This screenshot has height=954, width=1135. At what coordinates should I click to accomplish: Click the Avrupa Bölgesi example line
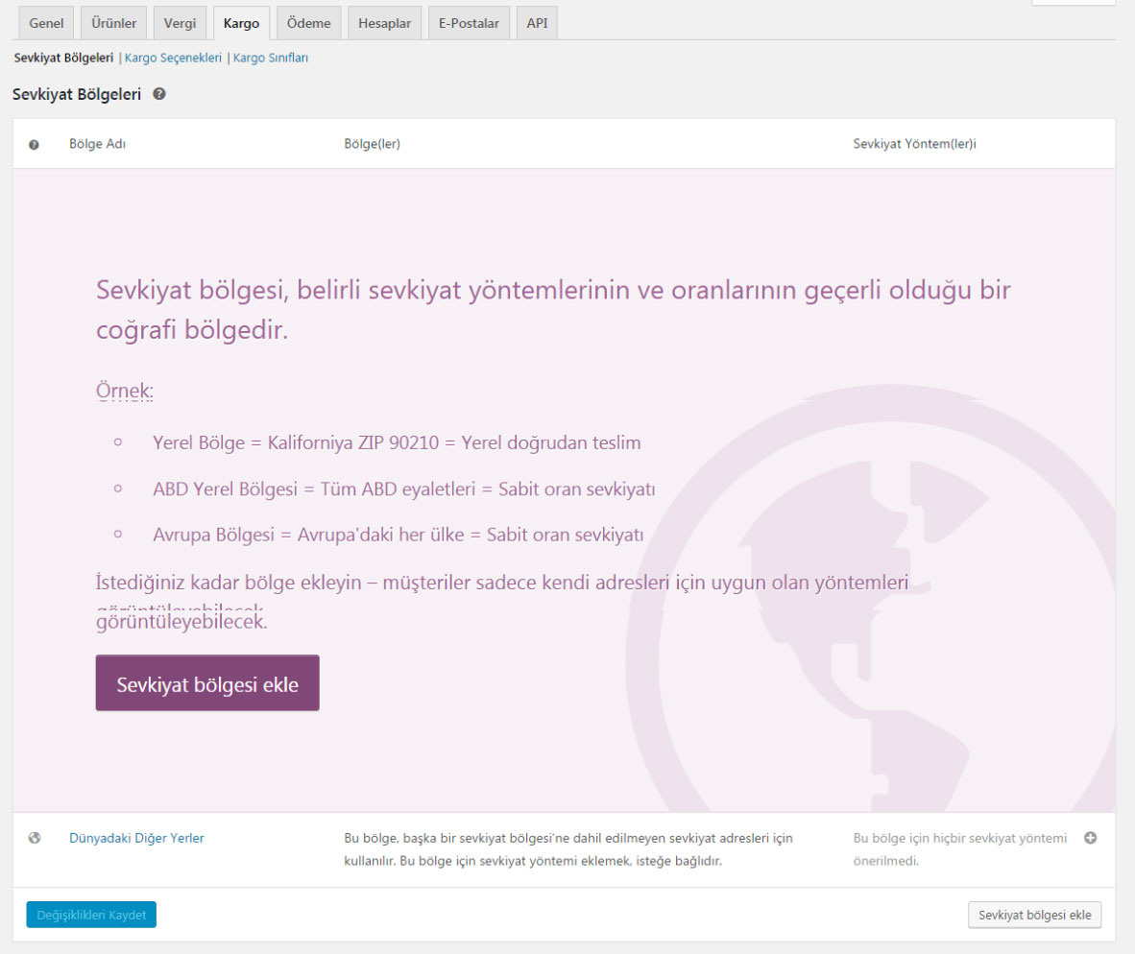(398, 535)
